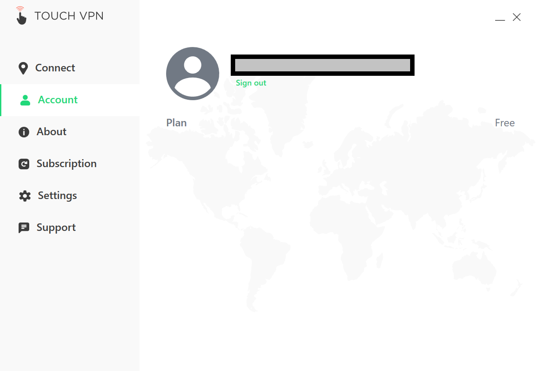539x371 pixels.
Task: Click the Settings gear icon
Action: pyautogui.click(x=25, y=196)
